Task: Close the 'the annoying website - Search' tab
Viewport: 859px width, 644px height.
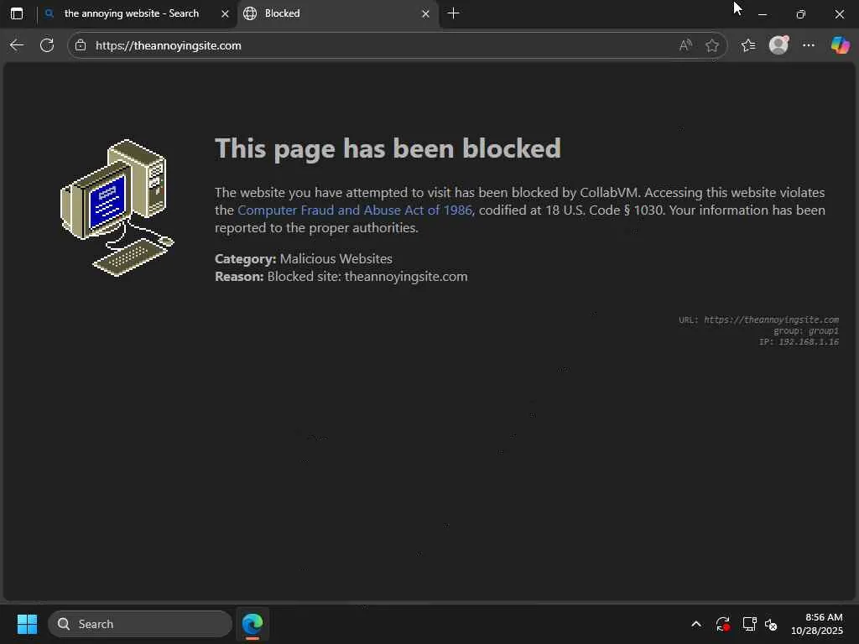Action: coord(225,14)
